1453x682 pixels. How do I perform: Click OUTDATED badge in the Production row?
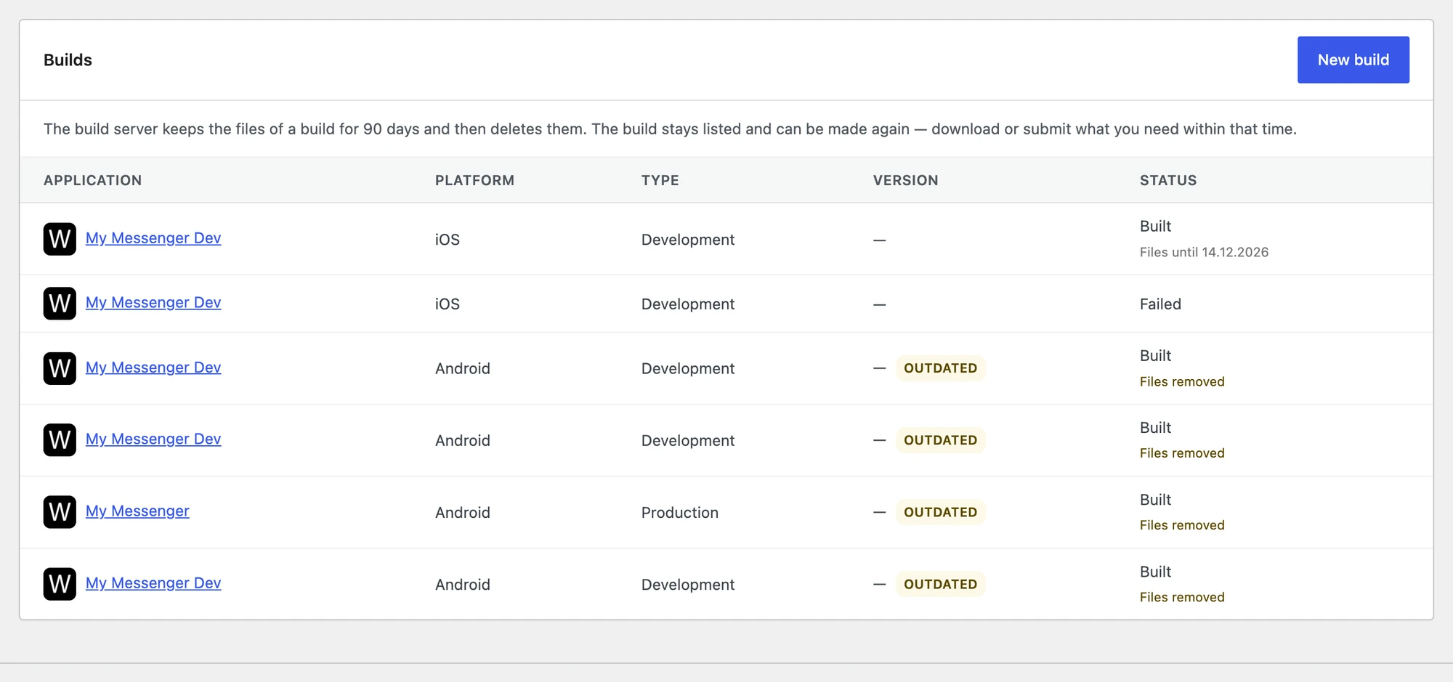coord(940,512)
